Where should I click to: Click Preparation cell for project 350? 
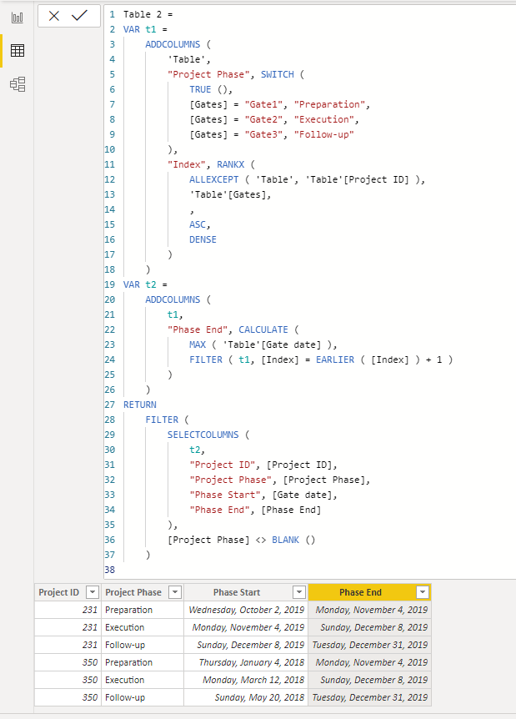click(142, 662)
